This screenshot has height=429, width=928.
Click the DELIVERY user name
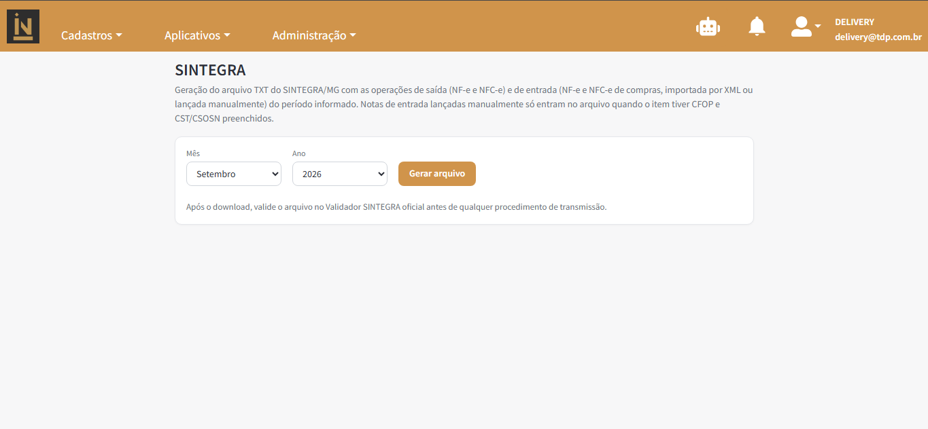pyautogui.click(x=855, y=22)
